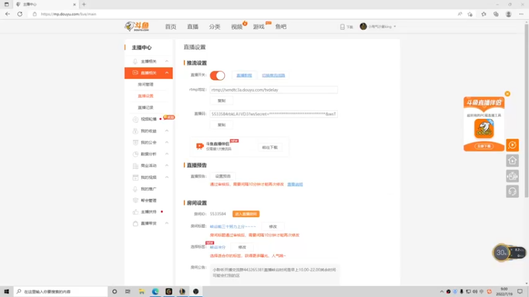Viewport: 529px width, 297px height.
Task: Open 视频轮播 in the sidebar
Action: pyautogui.click(x=148, y=119)
